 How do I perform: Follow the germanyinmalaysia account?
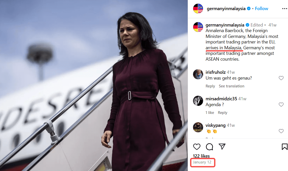[x=261, y=9]
